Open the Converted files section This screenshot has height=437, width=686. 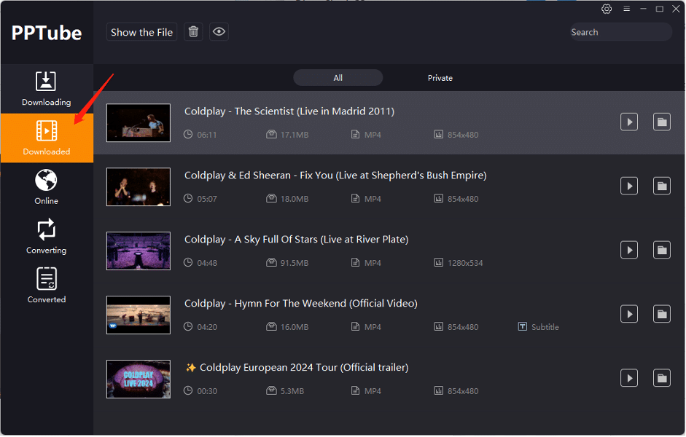click(x=46, y=285)
